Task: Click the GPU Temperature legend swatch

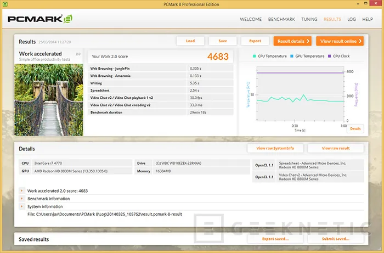Action: coord(292,56)
